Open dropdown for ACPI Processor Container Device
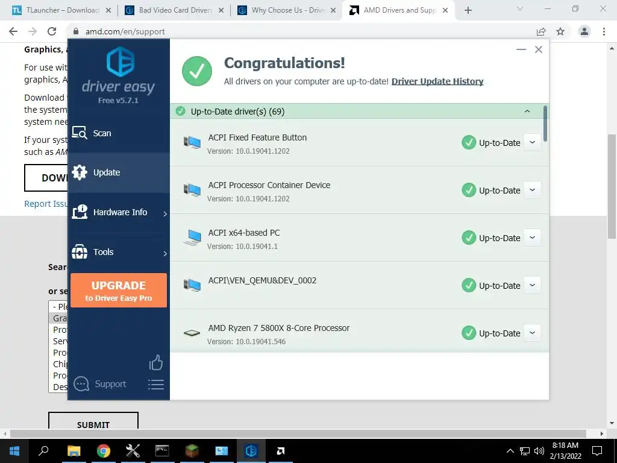 coord(533,190)
